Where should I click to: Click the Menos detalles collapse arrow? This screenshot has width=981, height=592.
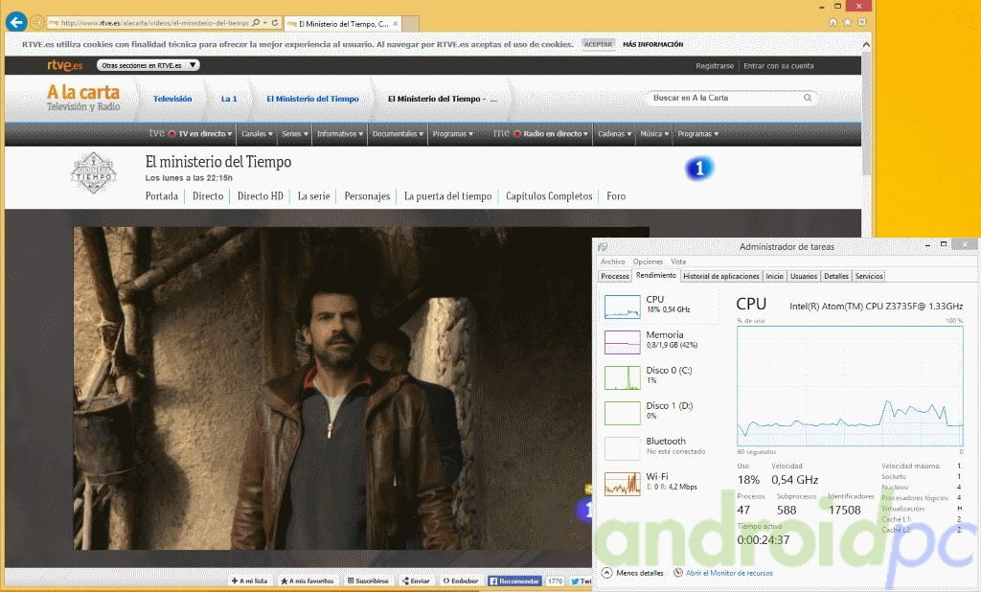click(606, 573)
